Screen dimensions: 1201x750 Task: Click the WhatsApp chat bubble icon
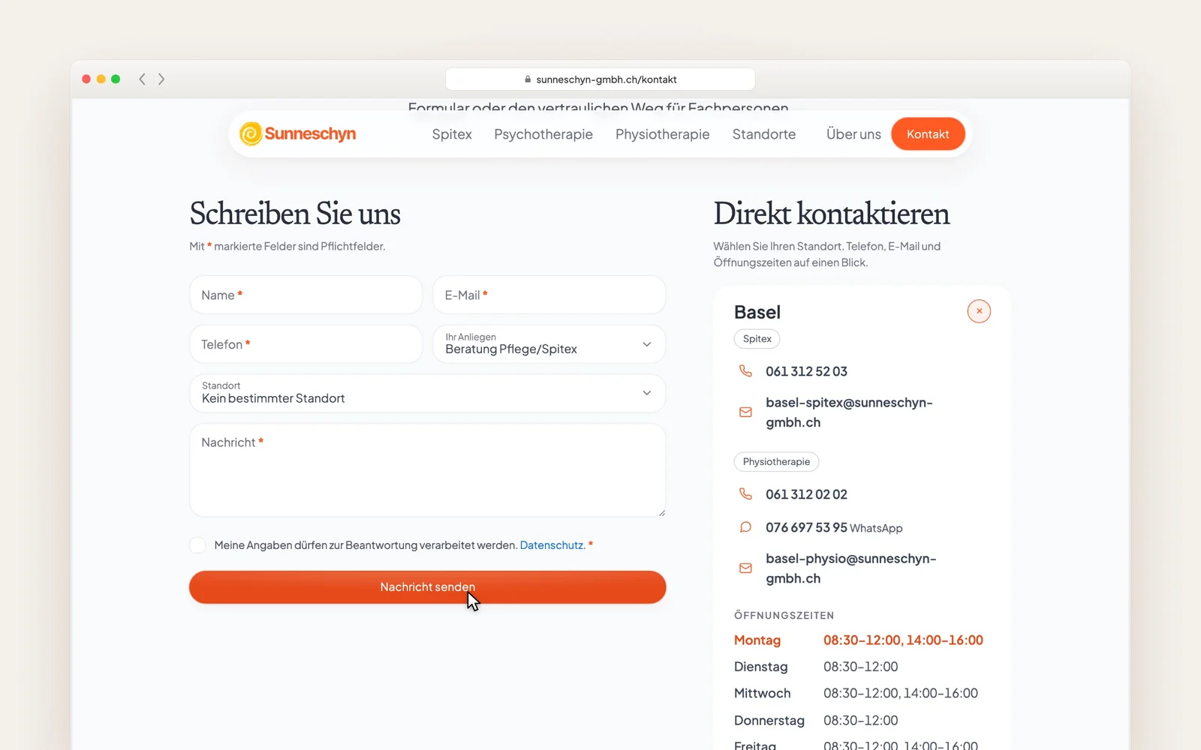745,526
